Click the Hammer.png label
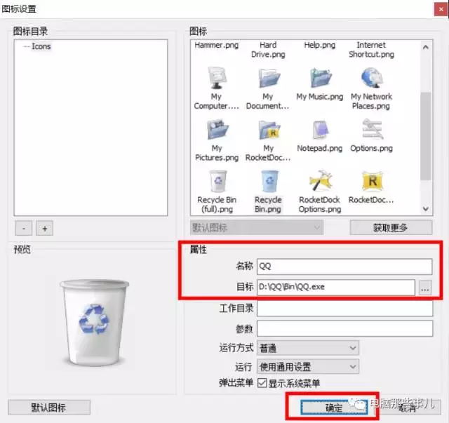This screenshot has height=423, width=449. tap(217, 46)
